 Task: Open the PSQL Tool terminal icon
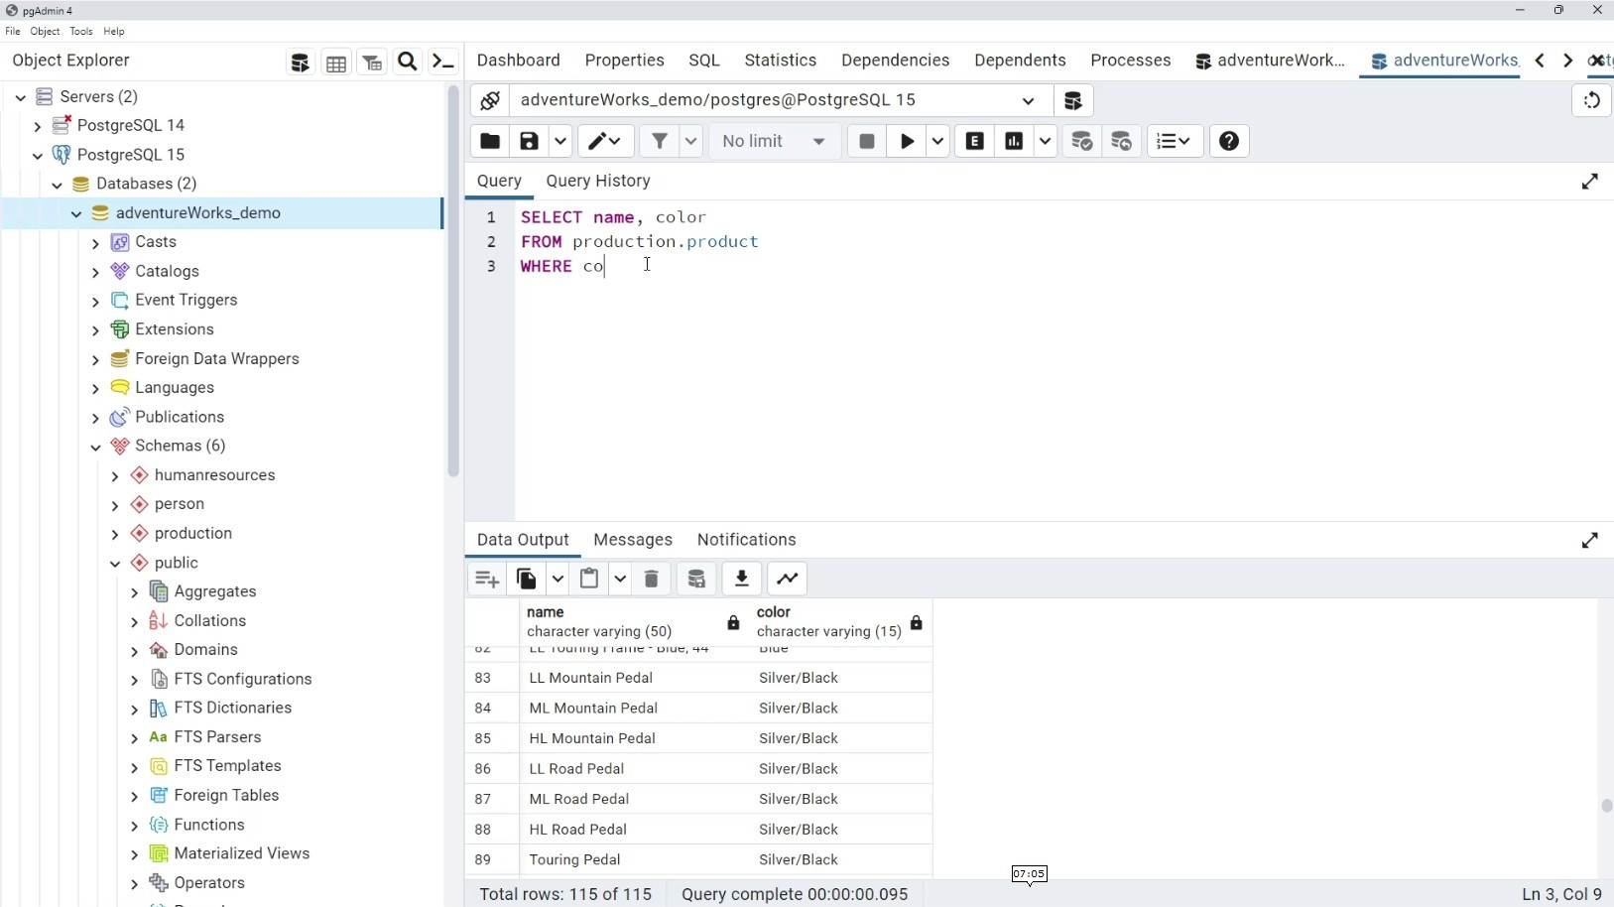click(443, 63)
